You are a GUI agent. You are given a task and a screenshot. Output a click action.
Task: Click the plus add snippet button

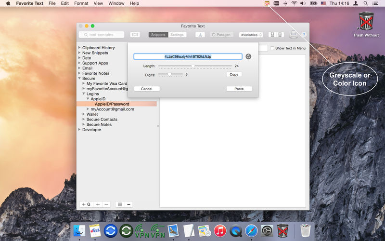tap(98, 204)
